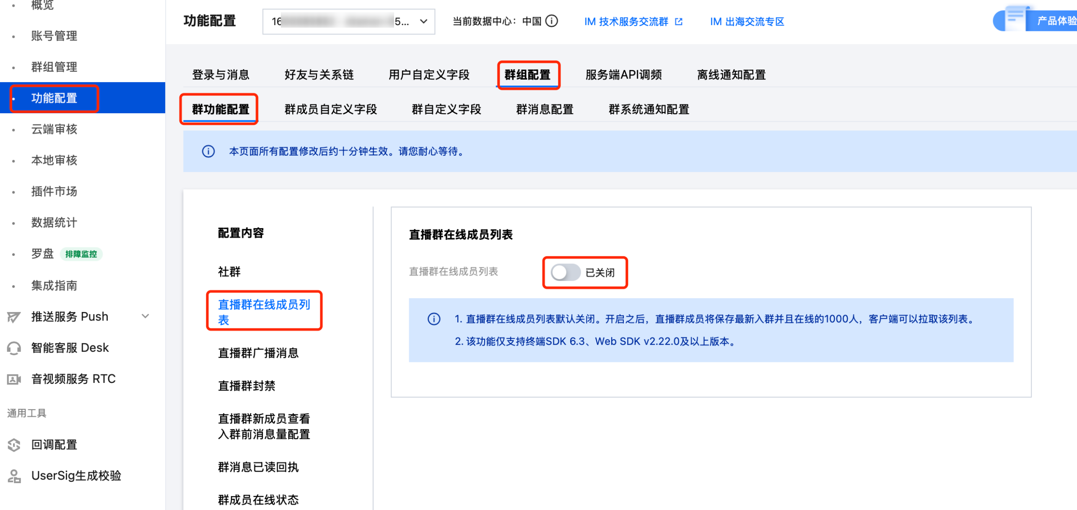Open the IM 出海交流专区 link
This screenshot has height=510, width=1077.
pyautogui.click(x=747, y=21)
